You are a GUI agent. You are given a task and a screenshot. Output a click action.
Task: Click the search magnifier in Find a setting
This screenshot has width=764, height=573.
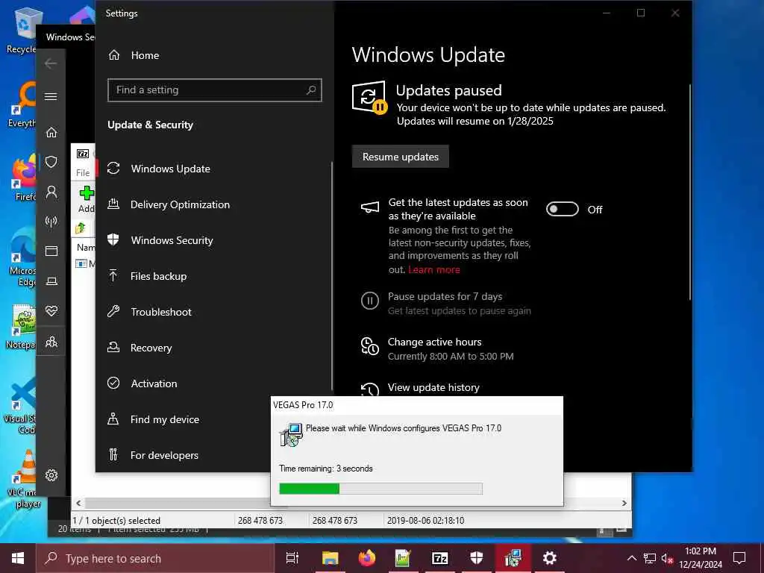(311, 90)
